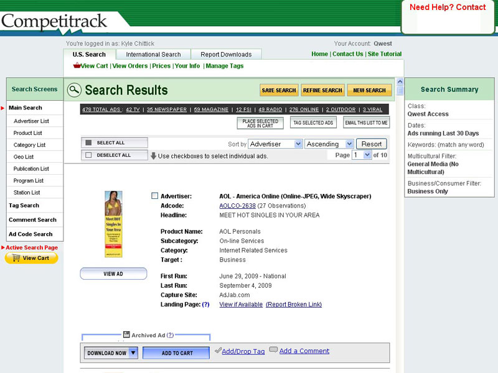Image resolution: width=498 pixels, height=373 pixels.
Task: Open Advertiser List in the sidebar
Action: [31, 121]
